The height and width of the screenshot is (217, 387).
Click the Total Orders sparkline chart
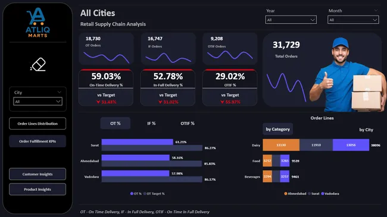point(286,87)
